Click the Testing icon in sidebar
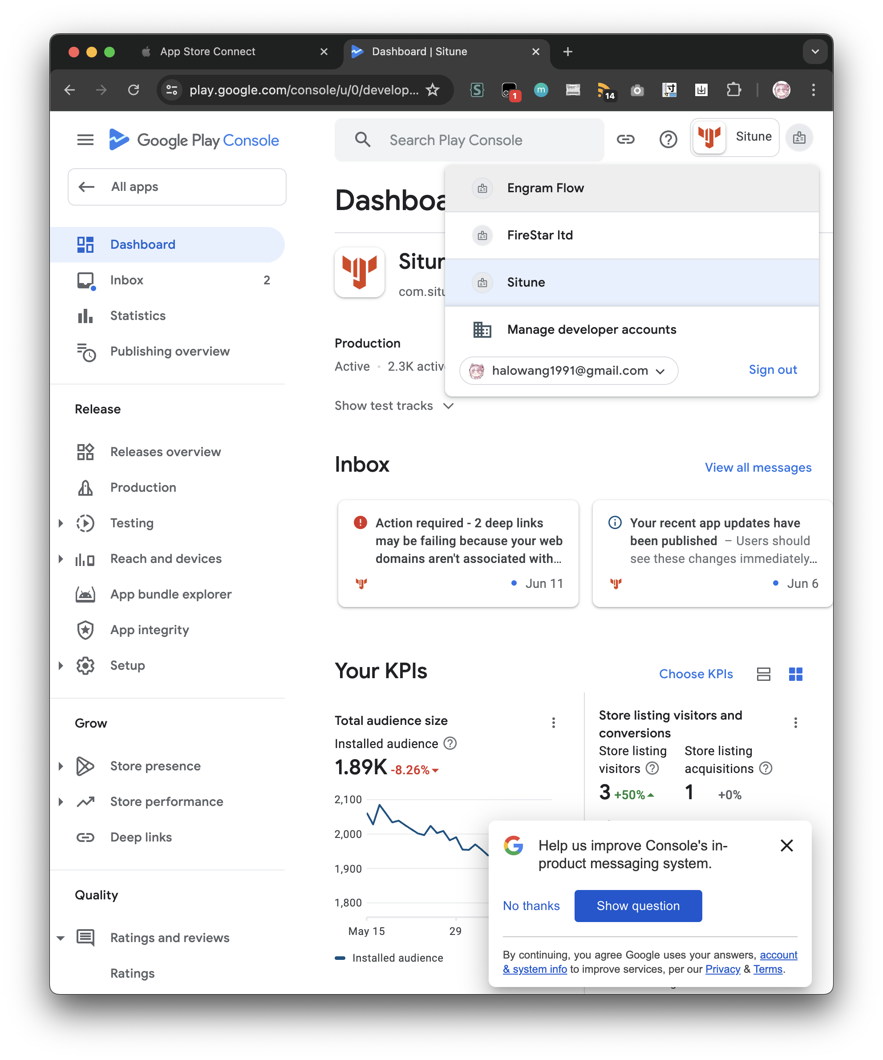The height and width of the screenshot is (1060, 883). pyautogui.click(x=85, y=523)
